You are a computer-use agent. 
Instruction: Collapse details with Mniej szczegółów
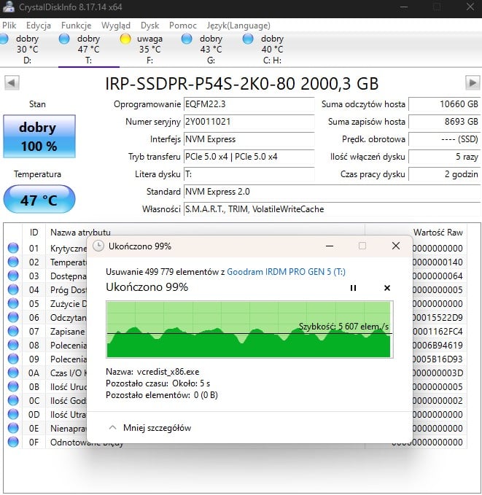click(149, 428)
